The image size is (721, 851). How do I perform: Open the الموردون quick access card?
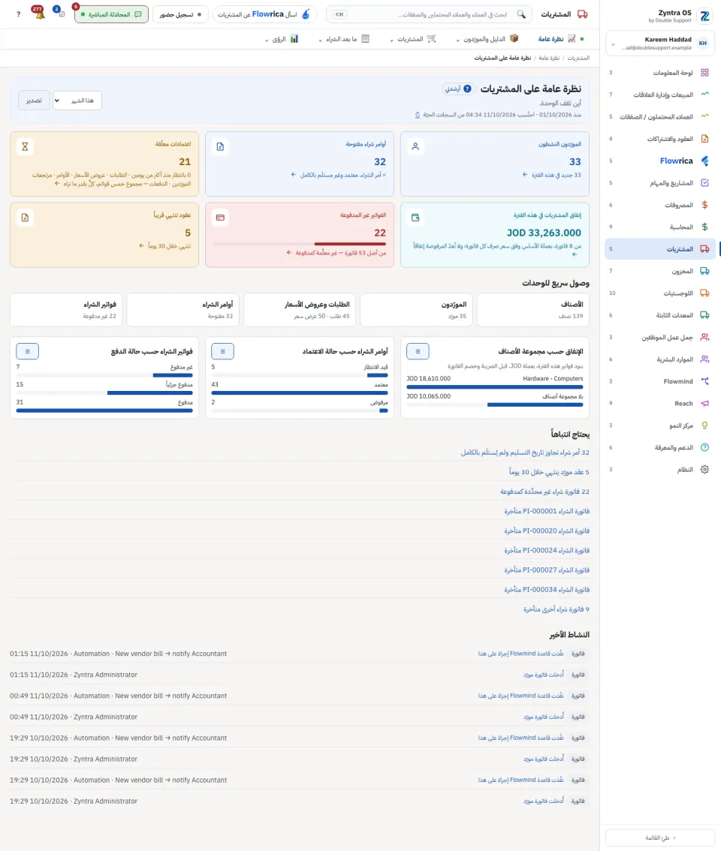(416, 310)
